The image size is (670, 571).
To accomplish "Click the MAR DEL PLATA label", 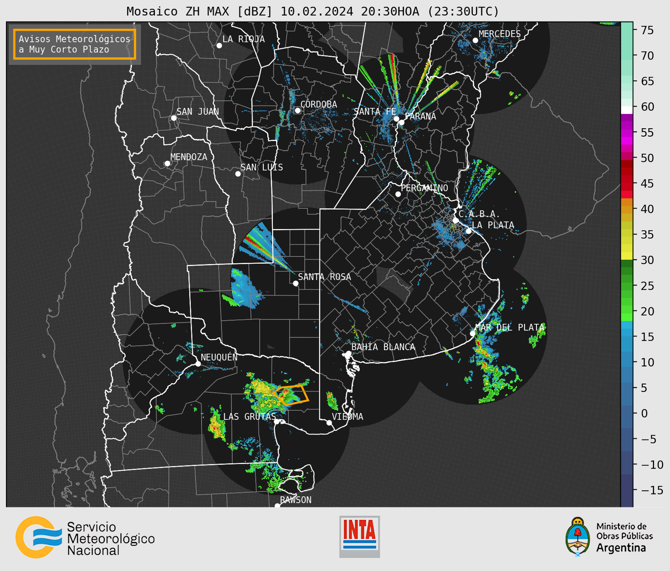I will (x=510, y=327).
